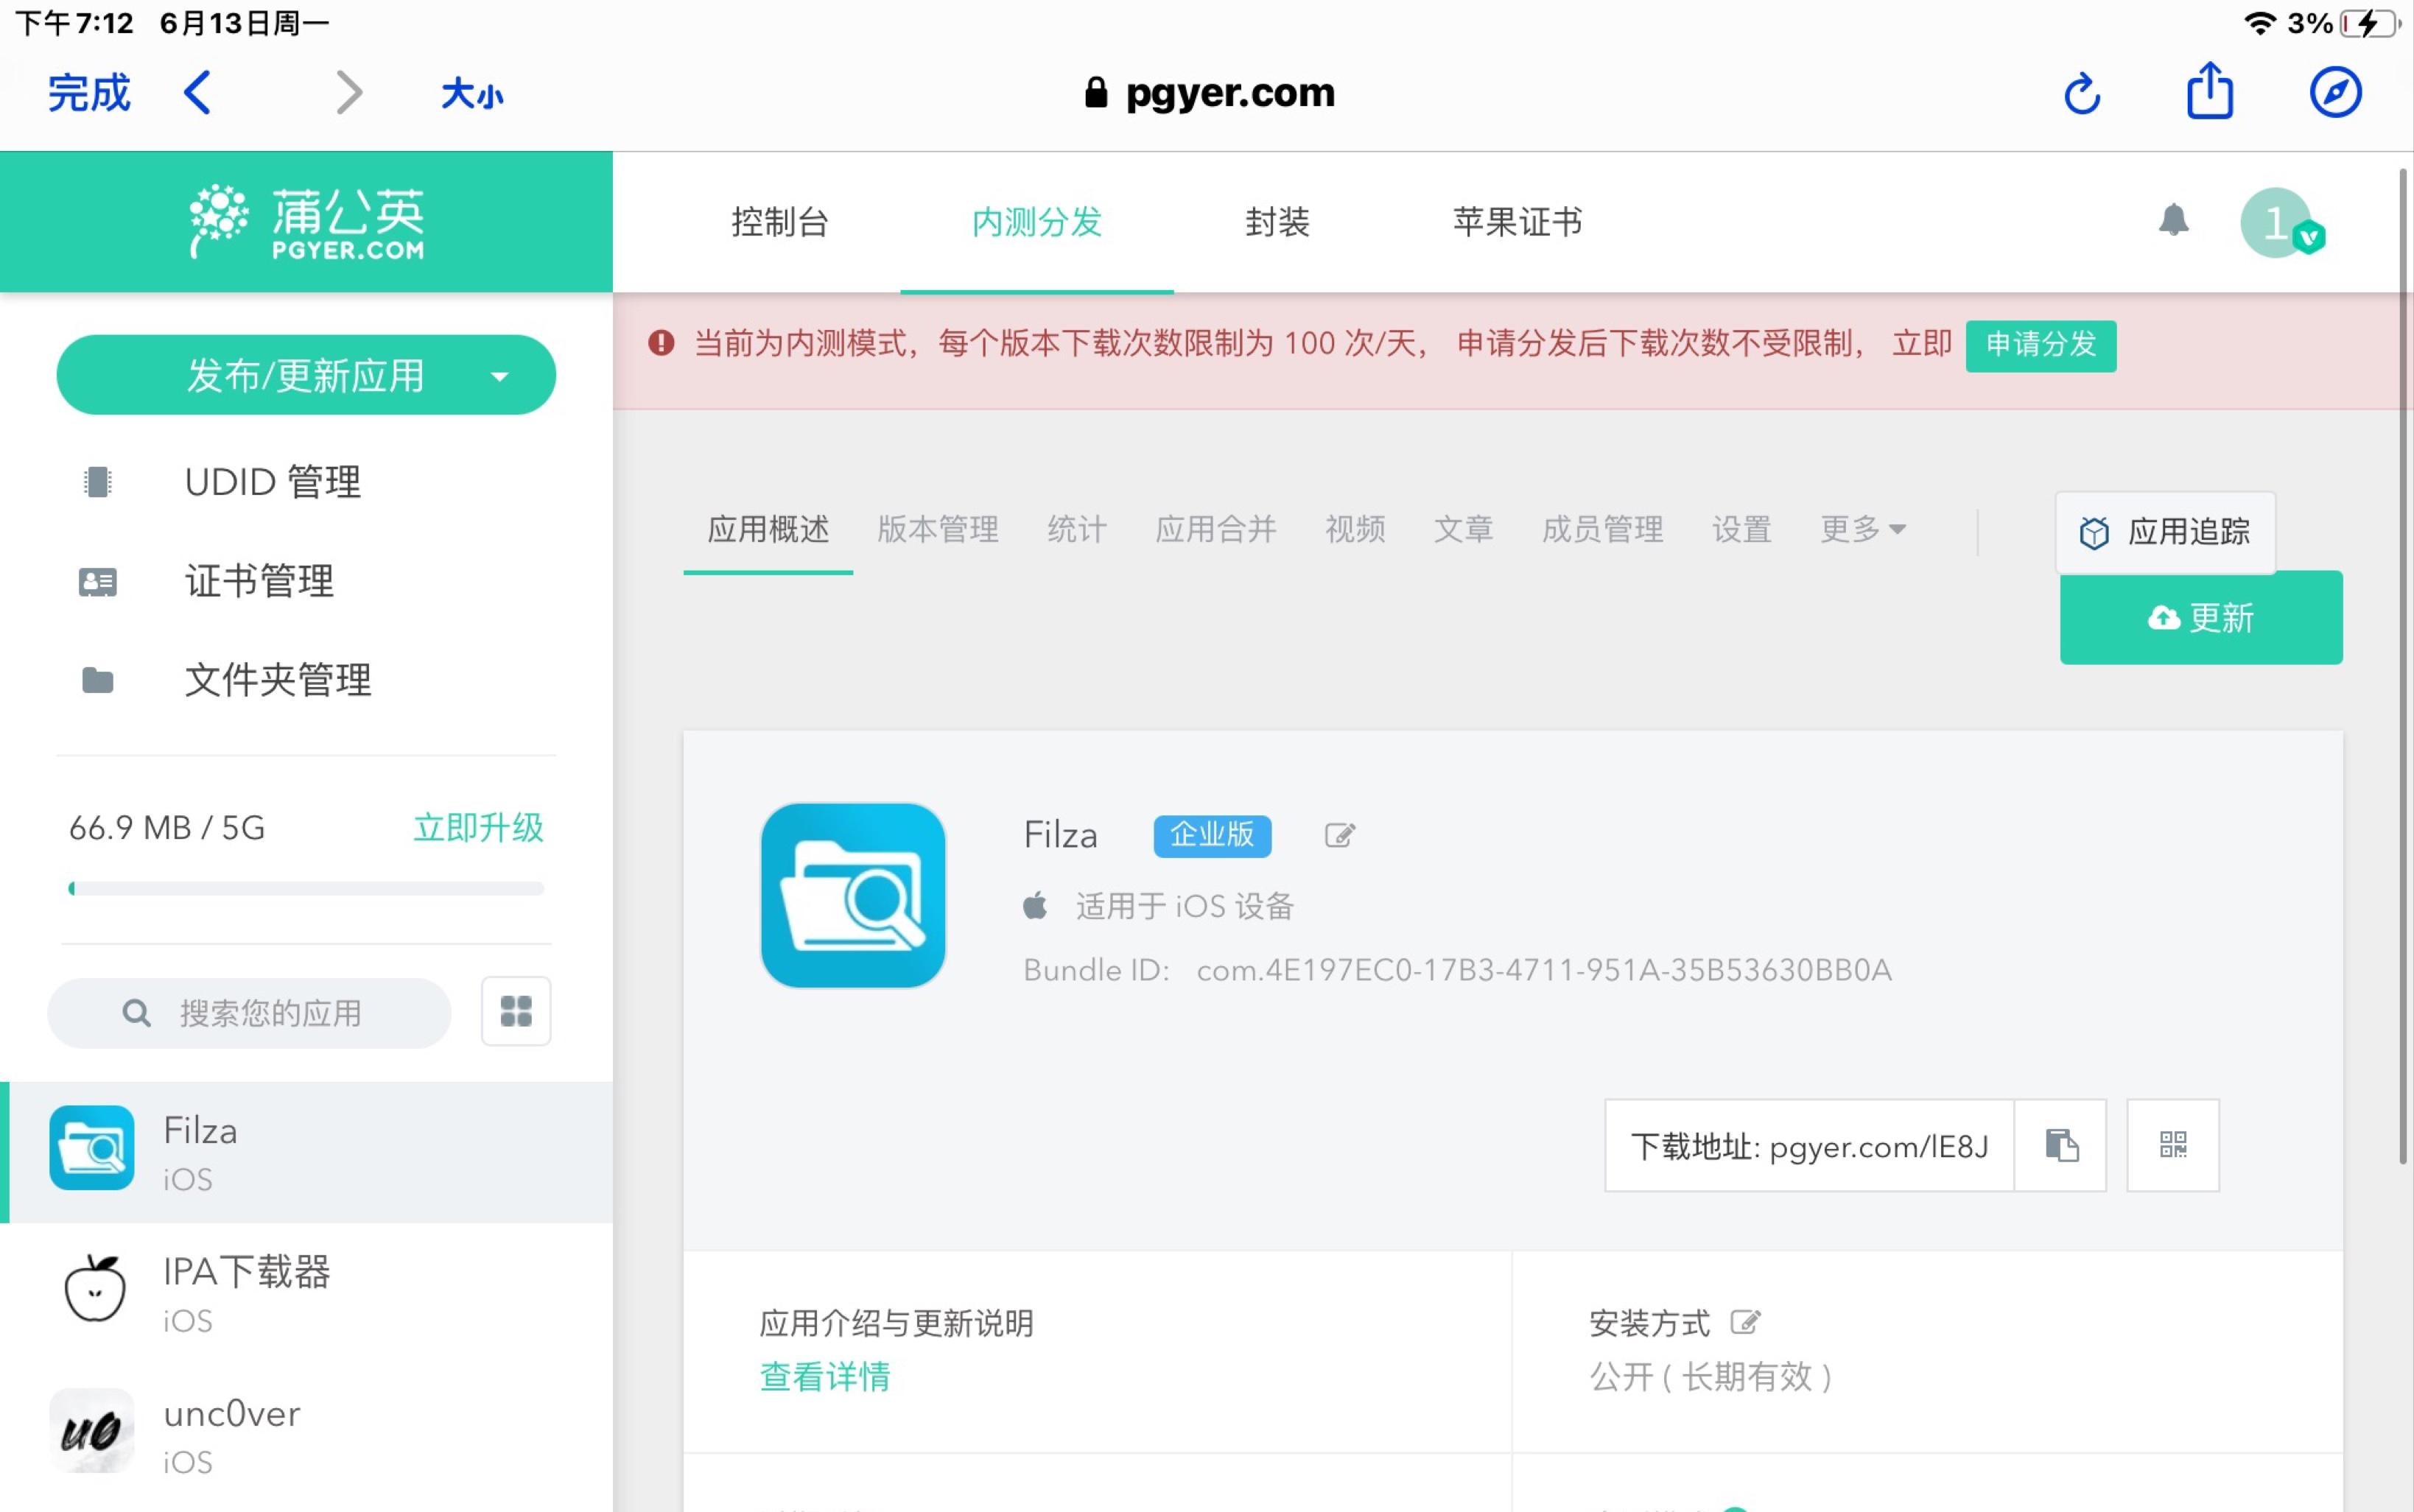This screenshot has height=1512, width=2414.
Task: Toggle app list grid view
Action: [x=516, y=1011]
